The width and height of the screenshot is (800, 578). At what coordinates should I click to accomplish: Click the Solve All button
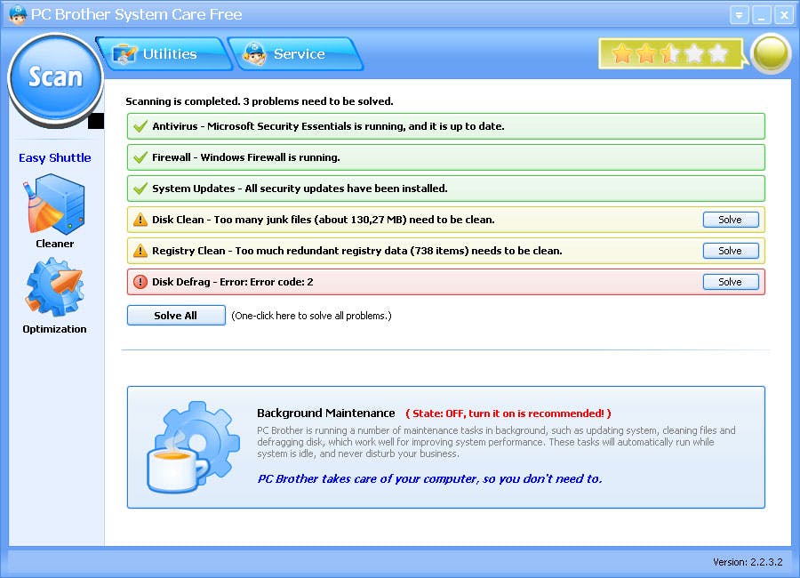pos(176,315)
